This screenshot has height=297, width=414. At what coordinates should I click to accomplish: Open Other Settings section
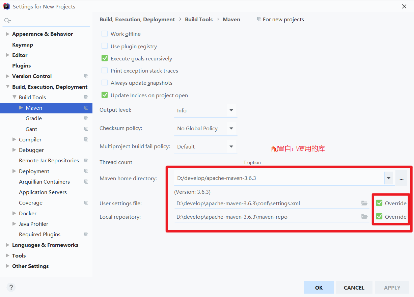30,266
